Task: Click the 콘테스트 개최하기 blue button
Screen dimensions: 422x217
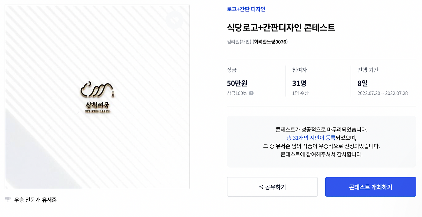Action: coord(370,187)
